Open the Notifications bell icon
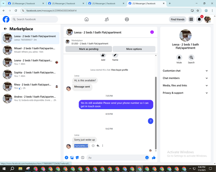216x172 pixels. coord(199,19)
